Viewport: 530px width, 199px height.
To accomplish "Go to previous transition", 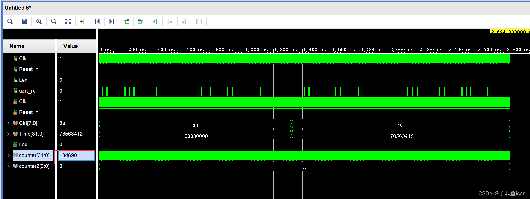I will click(x=126, y=21).
